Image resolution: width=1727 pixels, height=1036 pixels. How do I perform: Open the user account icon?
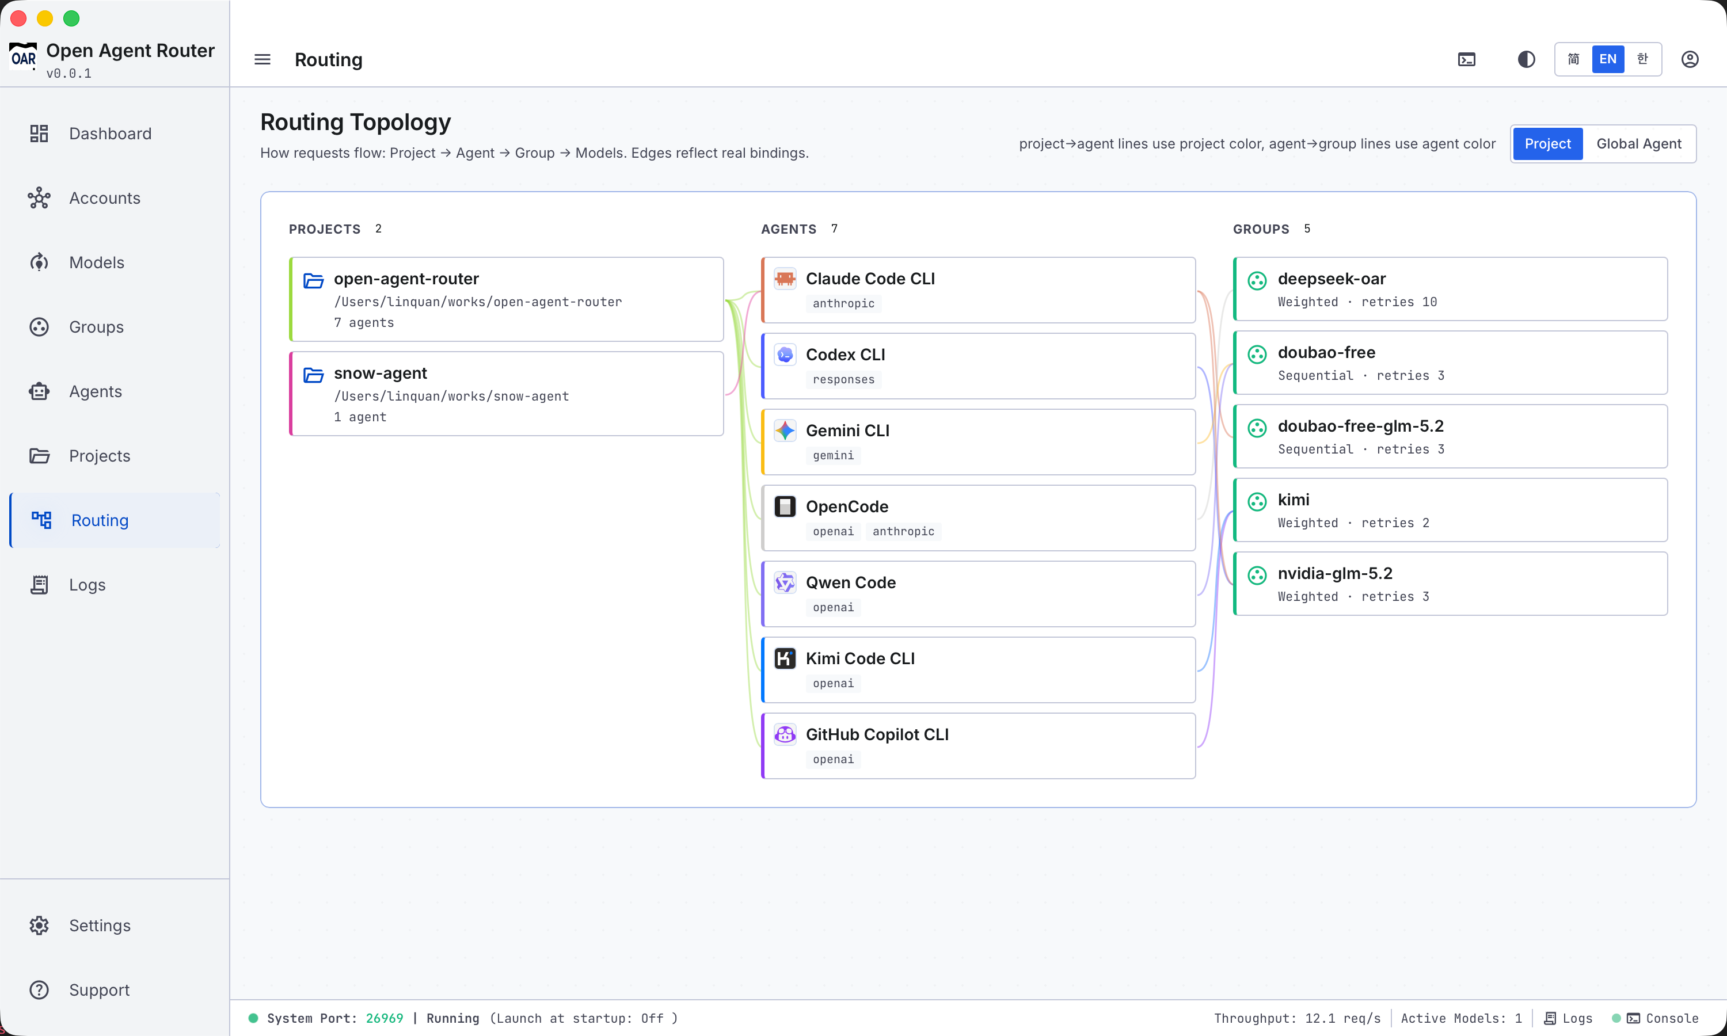coord(1690,59)
